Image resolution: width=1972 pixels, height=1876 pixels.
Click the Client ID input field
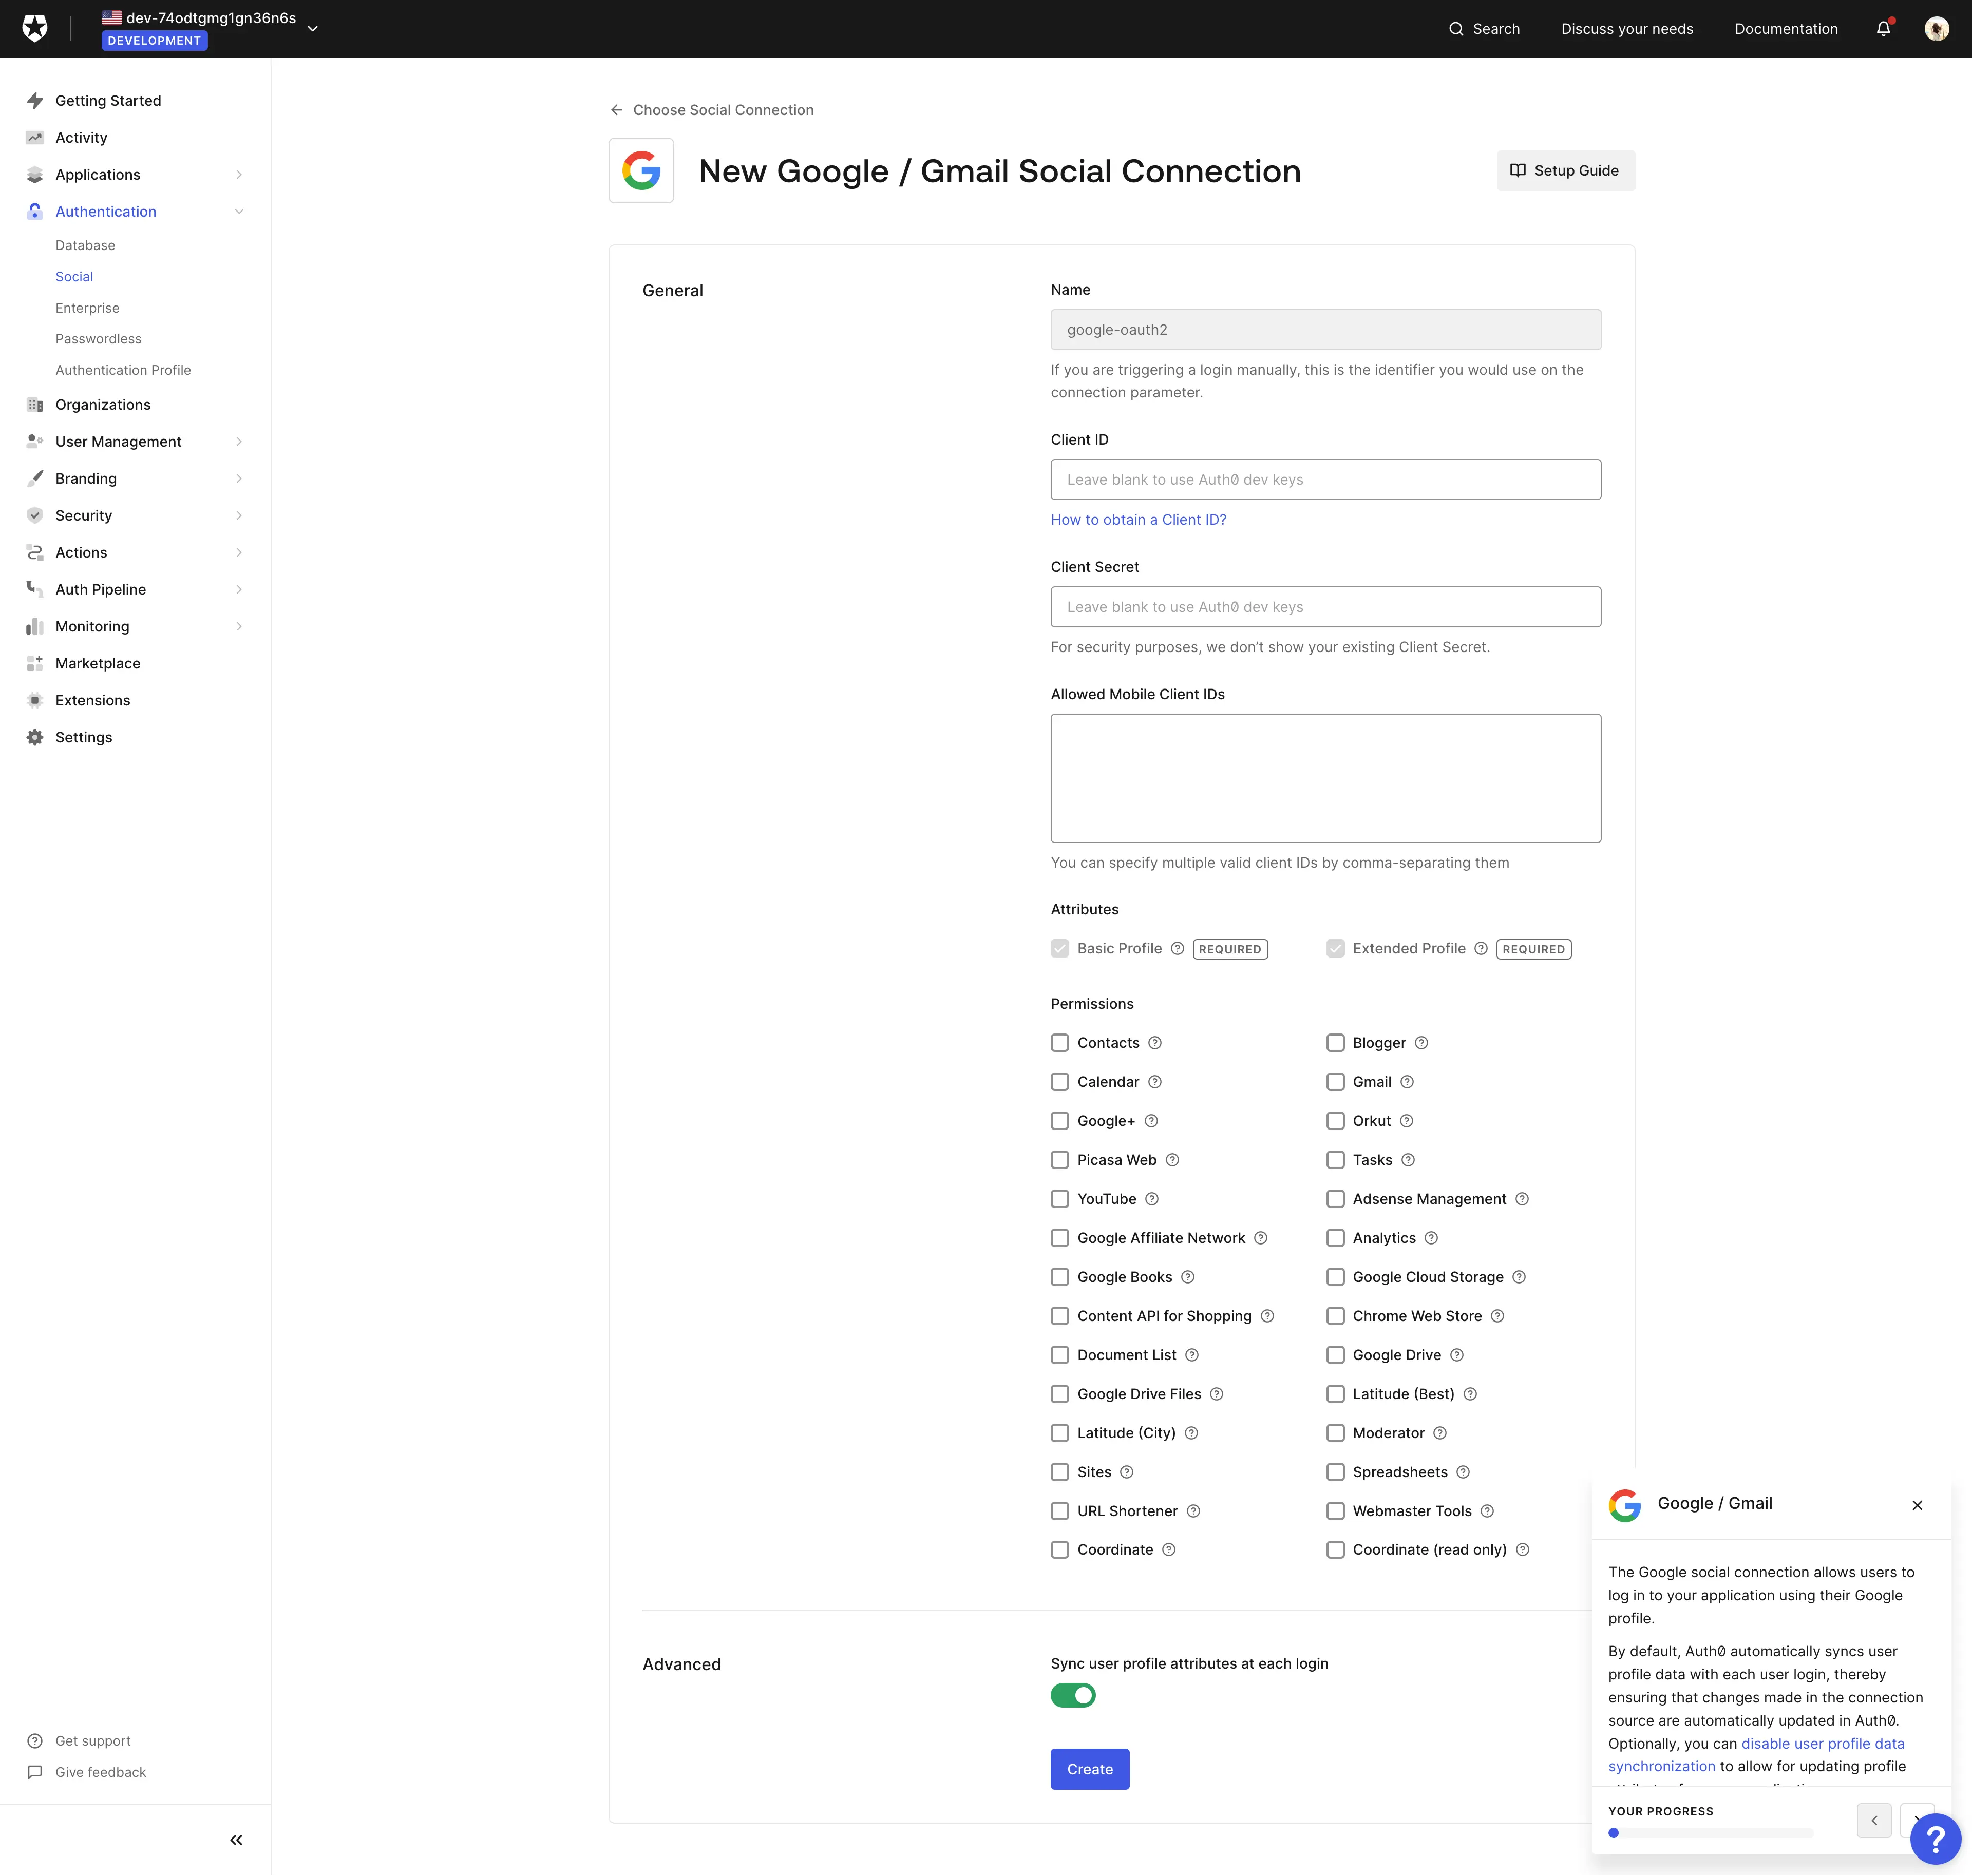pyautogui.click(x=1324, y=479)
